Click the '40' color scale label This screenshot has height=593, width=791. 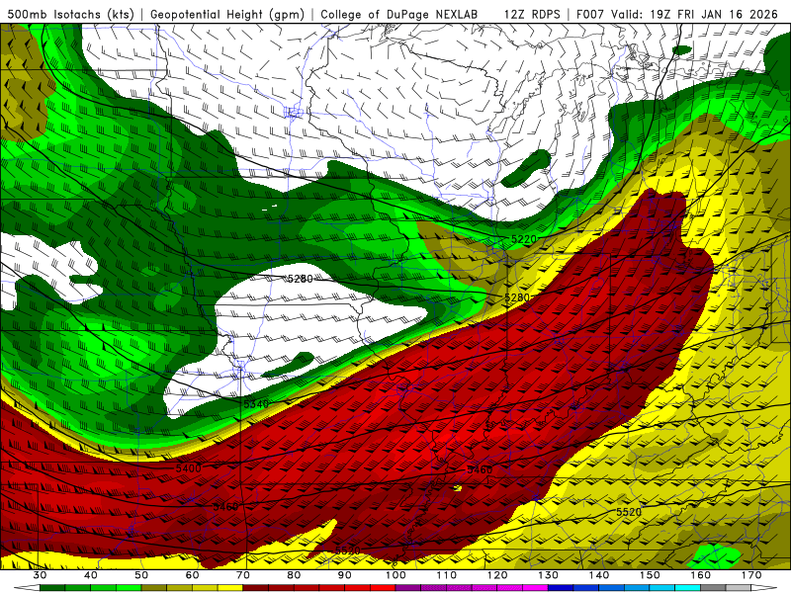[x=91, y=575]
